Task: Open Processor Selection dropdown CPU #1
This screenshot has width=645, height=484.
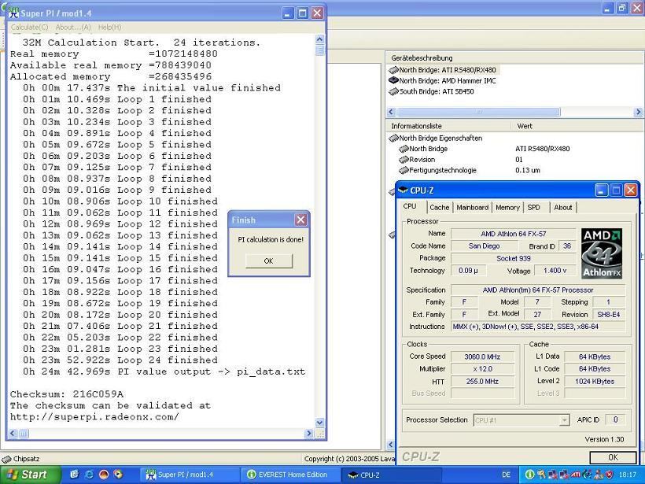Action: (522, 420)
